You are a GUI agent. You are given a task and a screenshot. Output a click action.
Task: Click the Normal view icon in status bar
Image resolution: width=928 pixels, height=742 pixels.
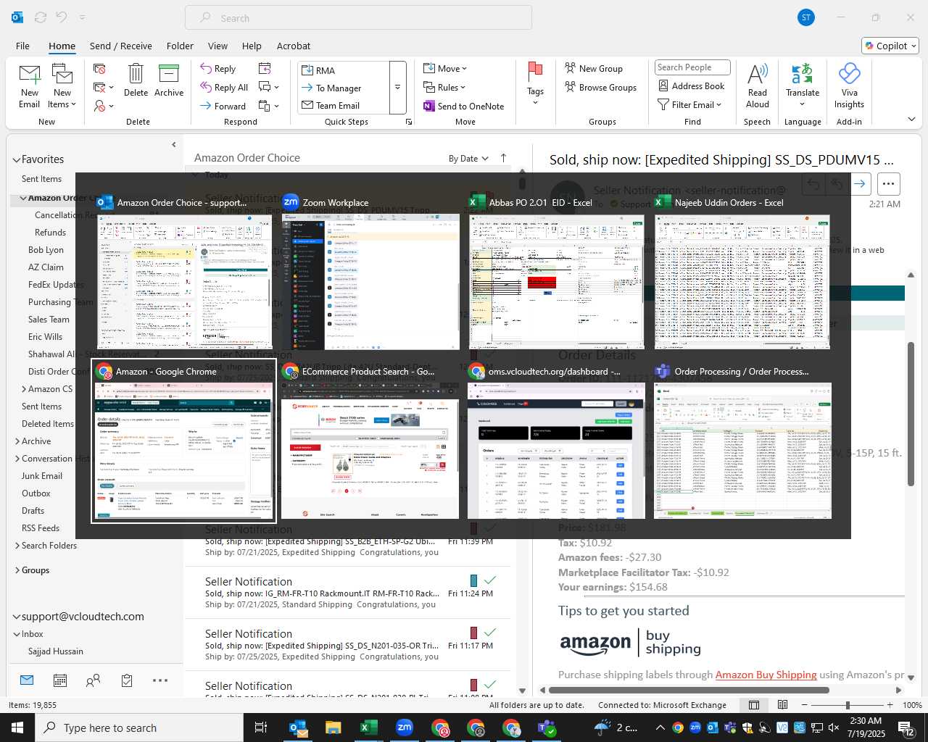754,705
